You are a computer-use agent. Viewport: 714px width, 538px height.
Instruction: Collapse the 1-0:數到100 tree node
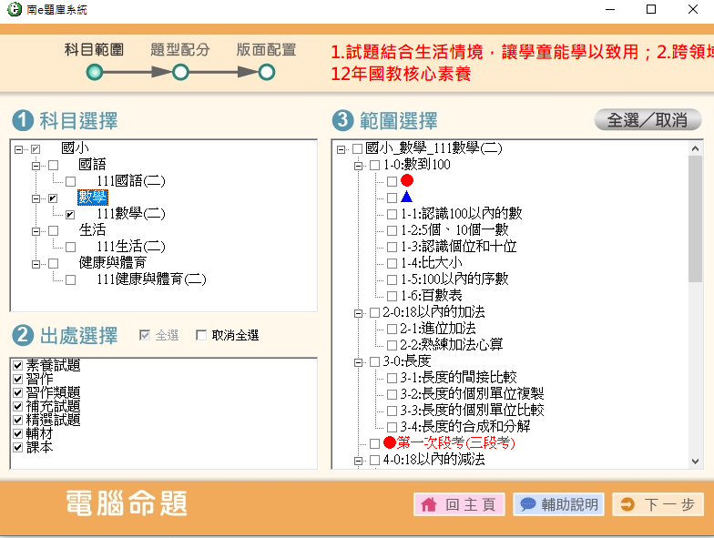coord(358,165)
